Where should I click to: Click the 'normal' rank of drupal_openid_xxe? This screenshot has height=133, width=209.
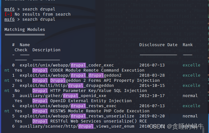click(190, 96)
